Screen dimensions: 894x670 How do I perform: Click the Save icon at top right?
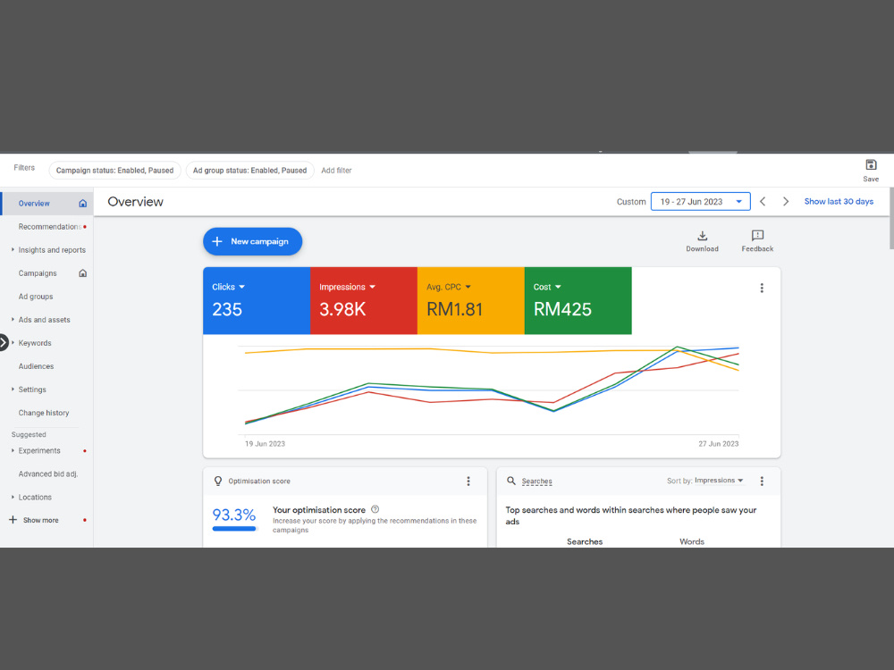point(871,165)
